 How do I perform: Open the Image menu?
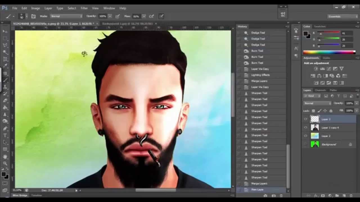[35, 8]
